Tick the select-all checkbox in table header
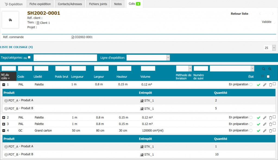 point(268,76)
